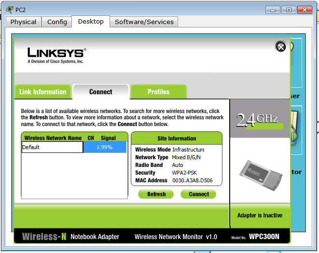Switch to Link Information tab
Image resolution: width=319 pixels, height=253 pixels.
click(x=43, y=92)
